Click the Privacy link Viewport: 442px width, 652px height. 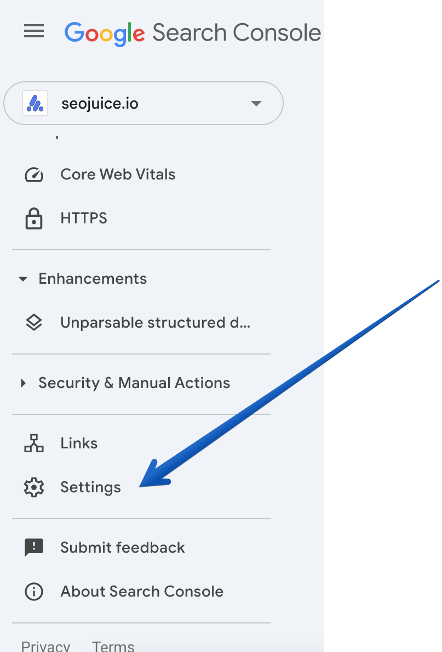click(x=45, y=646)
